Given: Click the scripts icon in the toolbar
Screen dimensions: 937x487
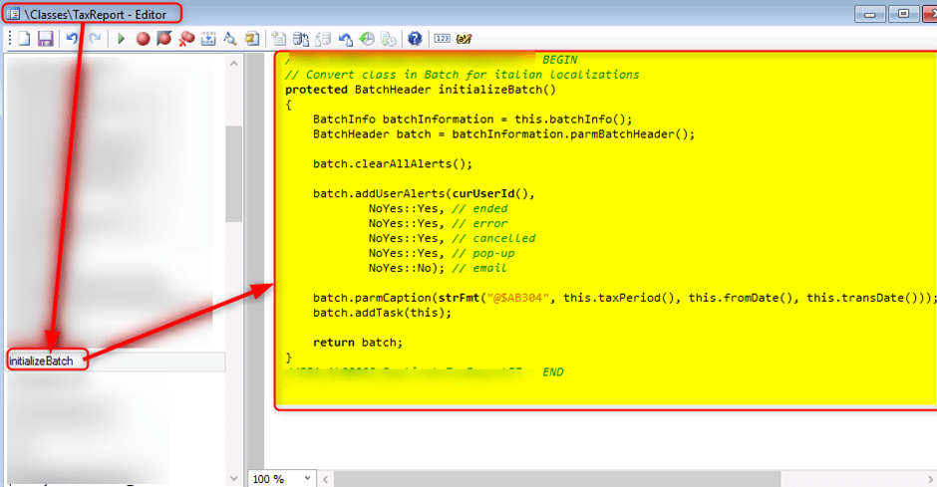Looking at the screenshot, I should 252,39.
